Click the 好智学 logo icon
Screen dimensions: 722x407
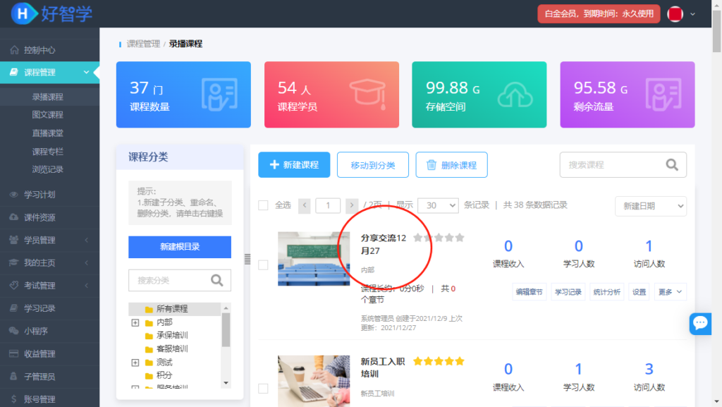tap(24, 13)
